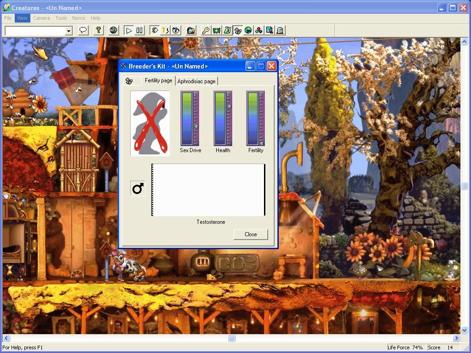Click the cheese wedge on the floor
The width and height of the screenshot is (471, 353).
pyautogui.click(x=212, y=277)
